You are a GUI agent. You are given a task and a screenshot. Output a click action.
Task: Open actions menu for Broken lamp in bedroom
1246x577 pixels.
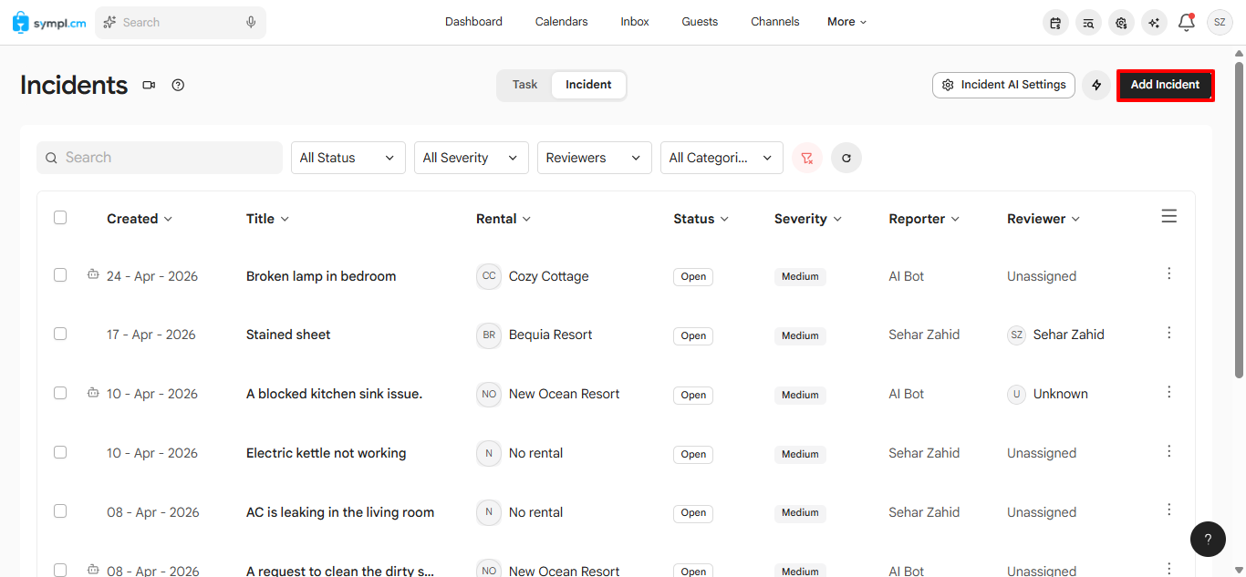click(x=1169, y=273)
